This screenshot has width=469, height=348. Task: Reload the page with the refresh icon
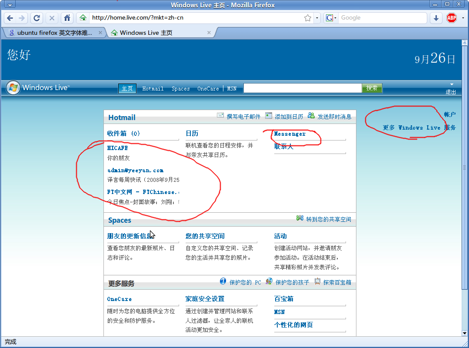pyautogui.click(x=37, y=18)
